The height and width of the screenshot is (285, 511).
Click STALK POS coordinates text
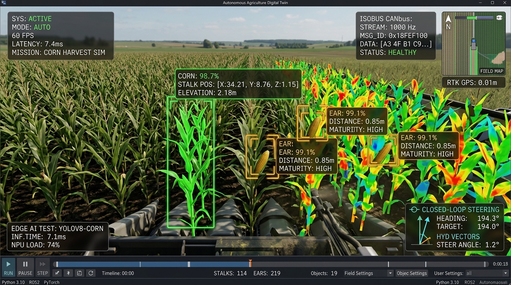tap(238, 85)
